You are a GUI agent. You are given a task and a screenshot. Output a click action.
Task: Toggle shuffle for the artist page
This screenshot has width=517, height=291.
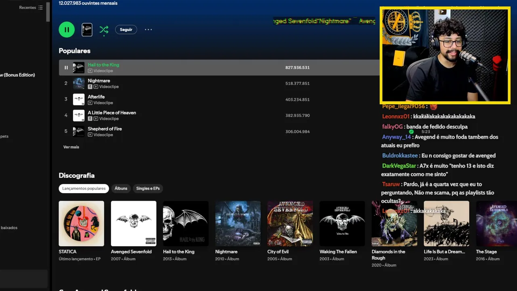104,30
